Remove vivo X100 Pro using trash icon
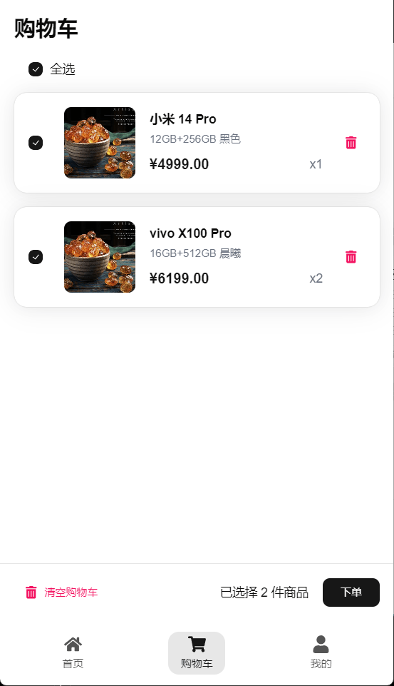Viewport: 394px width, 686px height. pyautogui.click(x=351, y=257)
